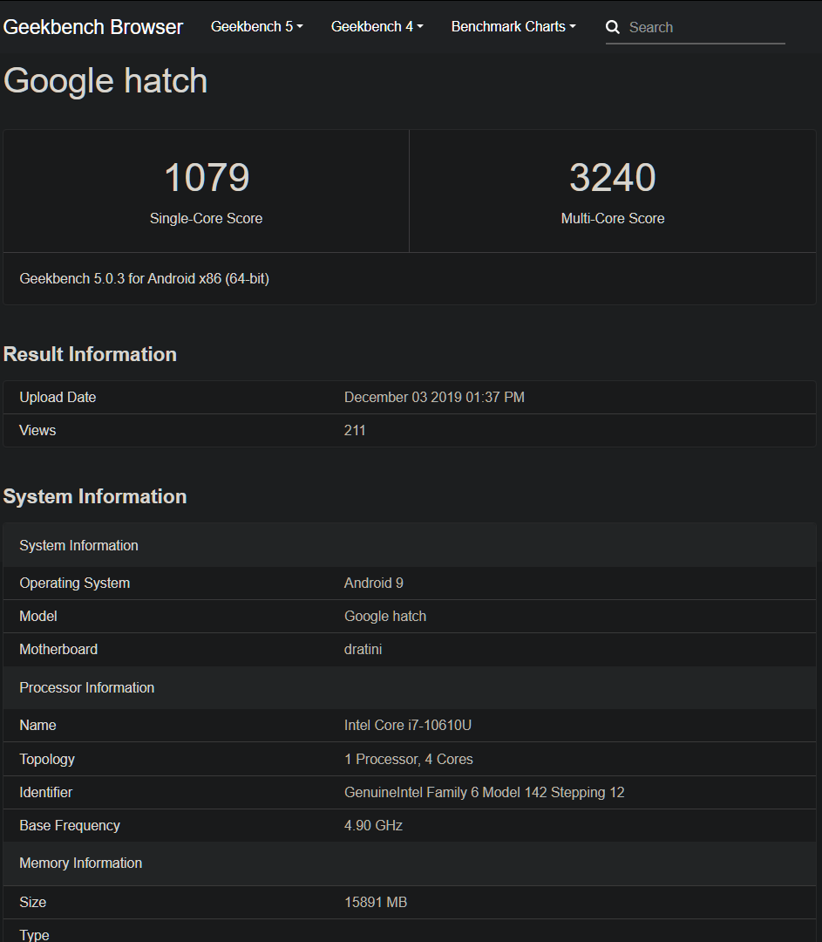Click the 1 Processor, 4 Cores topology
This screenshot has height=942, width=822.
tap(408, 759)
